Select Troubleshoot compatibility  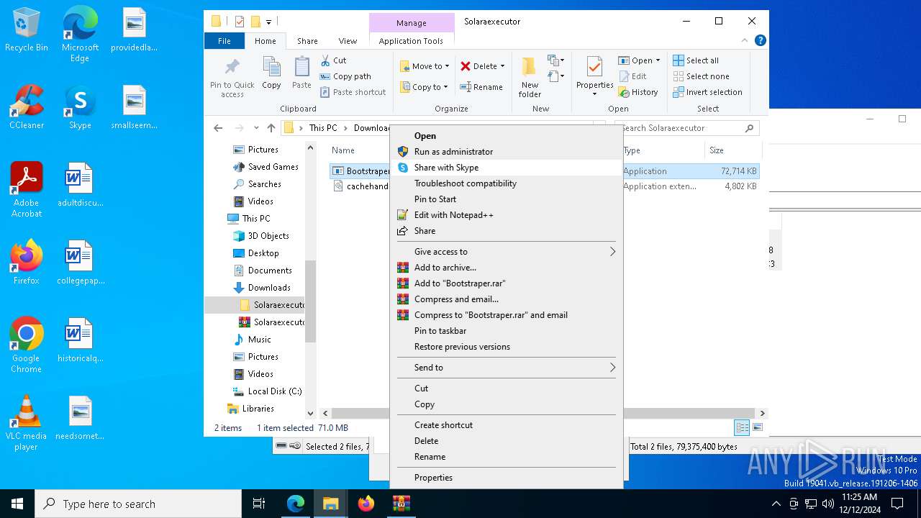pyautogui.click(x=507, y=183)
